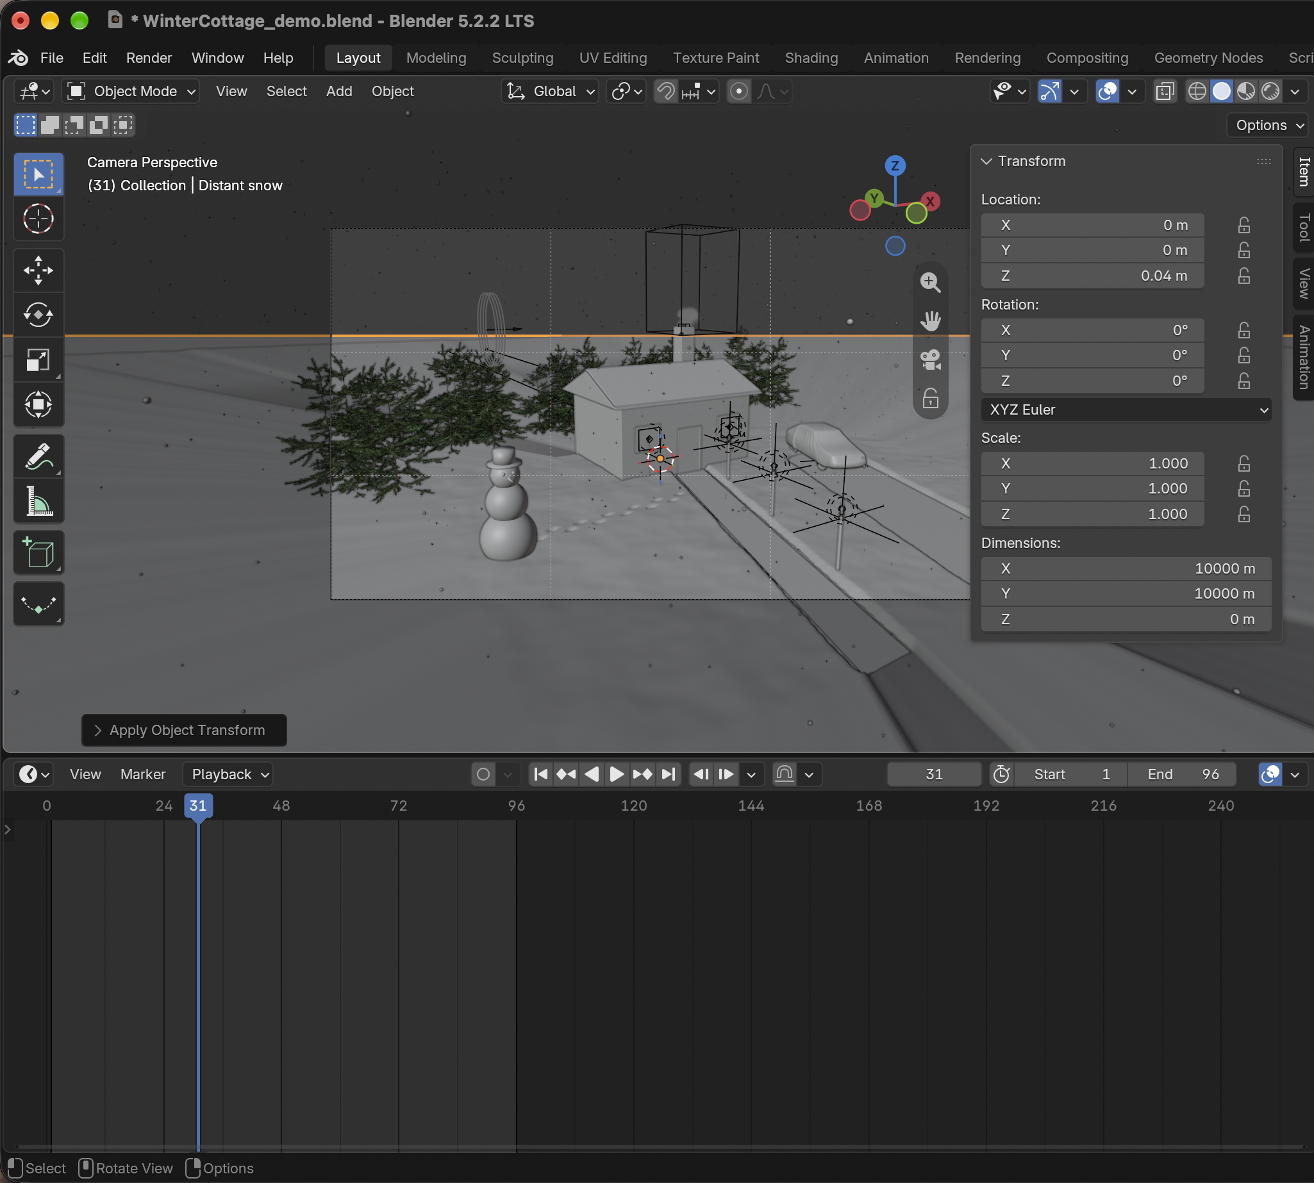This screenshot has width=1314, height=1183.
Task: Open the Add menu in viewport
Action: 338,91
